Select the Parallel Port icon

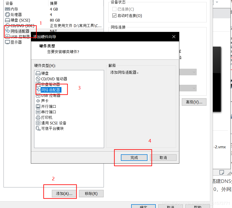[x=38, y=106]
